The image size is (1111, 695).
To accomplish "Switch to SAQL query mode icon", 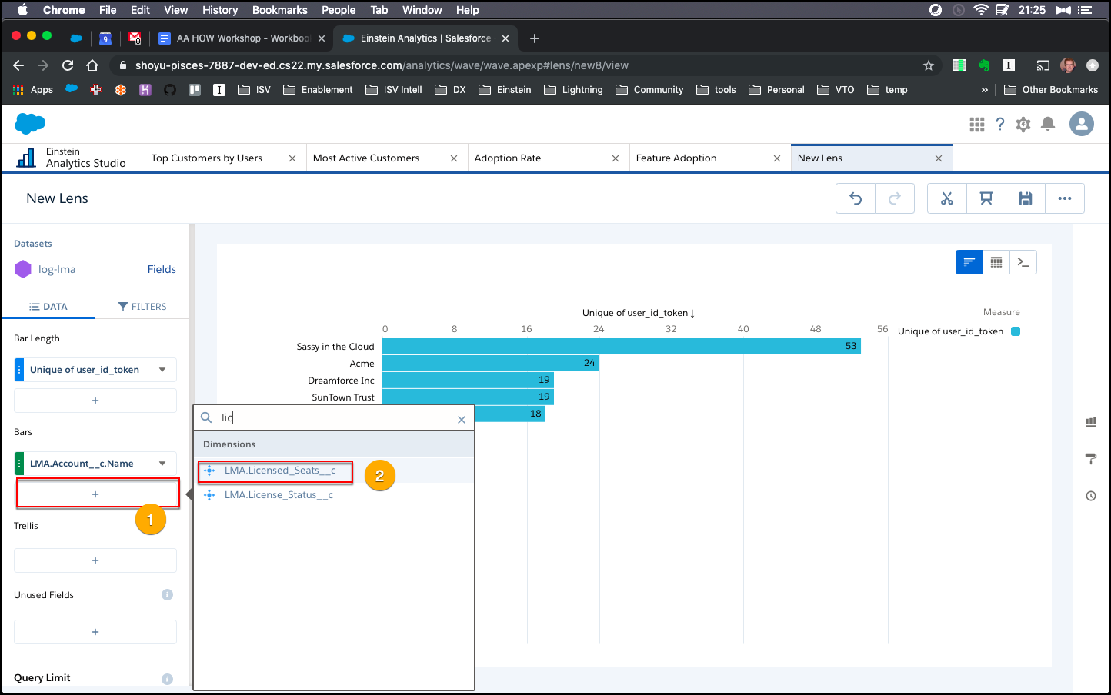I will (1023, 262).
